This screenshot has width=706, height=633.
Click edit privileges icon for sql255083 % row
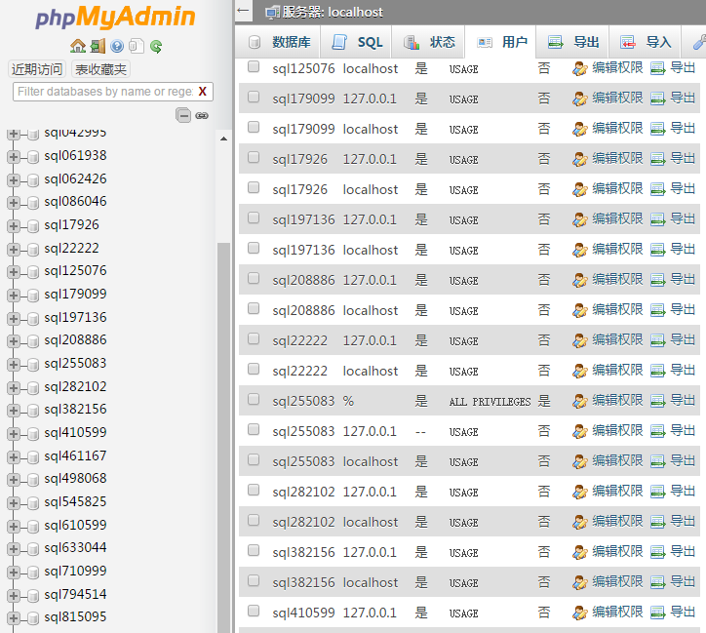pos(580,401)
